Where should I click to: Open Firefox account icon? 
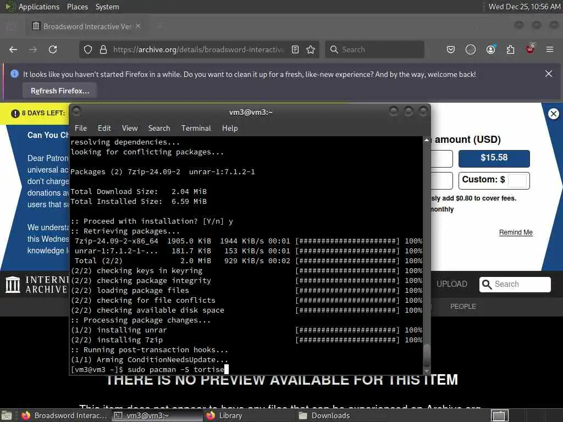(x=490, y=49)
